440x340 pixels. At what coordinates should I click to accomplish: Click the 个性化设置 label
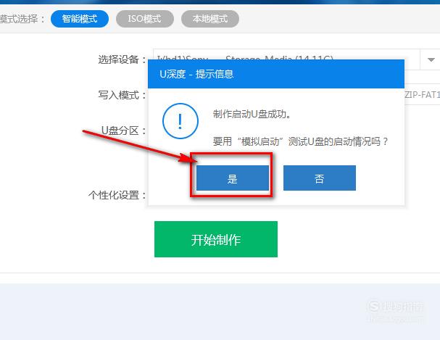click(x=117, y=195)
